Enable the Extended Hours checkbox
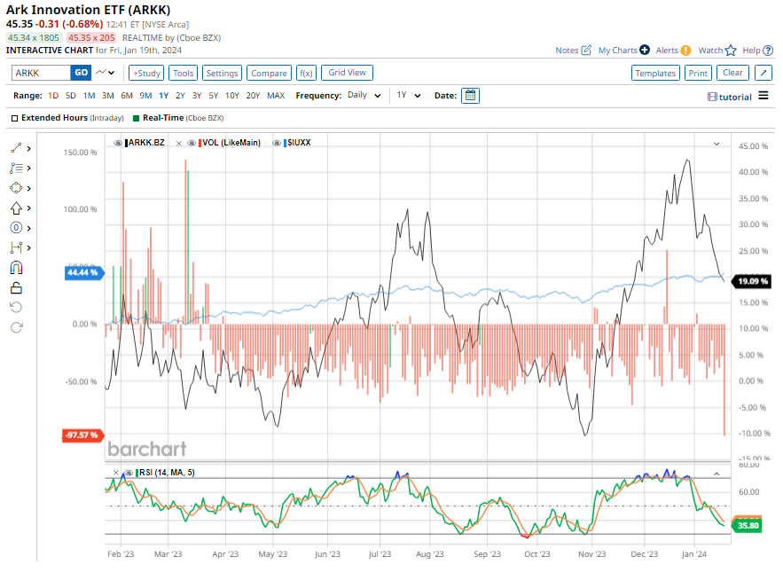 [x=15, y=118]
